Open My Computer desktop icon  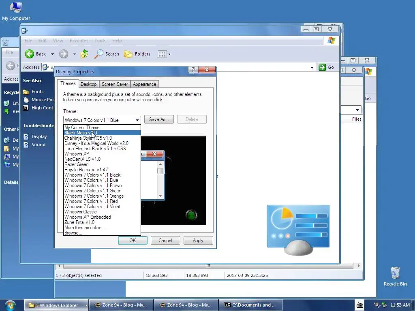[x=16, y=11]
